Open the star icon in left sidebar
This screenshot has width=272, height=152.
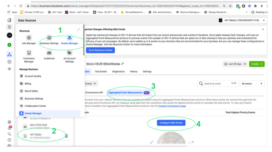[9, 62]
